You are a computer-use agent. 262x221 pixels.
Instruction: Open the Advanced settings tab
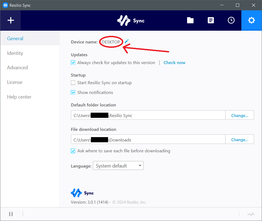(17, 68)
